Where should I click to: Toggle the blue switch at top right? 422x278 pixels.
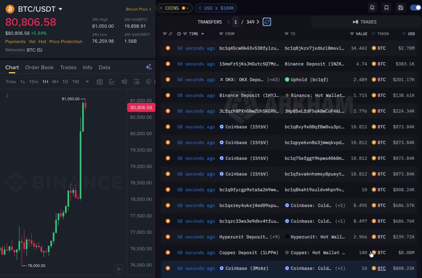click(415, 7)
